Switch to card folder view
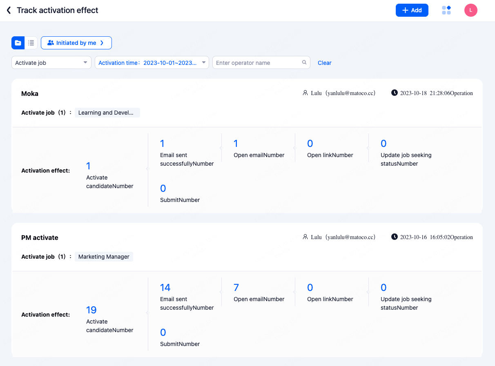The width and height of the screenshot is (495, 366). [18, 43]
